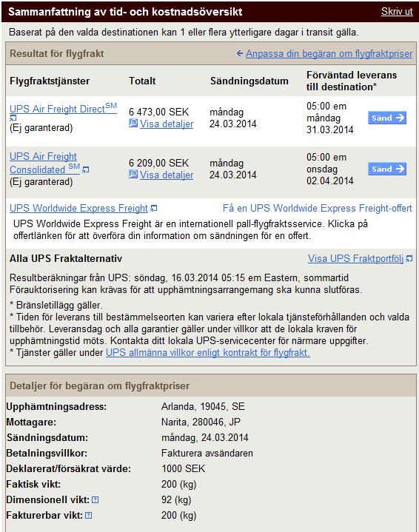Click the new-window icon next to Consolidated
Viewport: 419px width, 532px height.
point(86,169)
